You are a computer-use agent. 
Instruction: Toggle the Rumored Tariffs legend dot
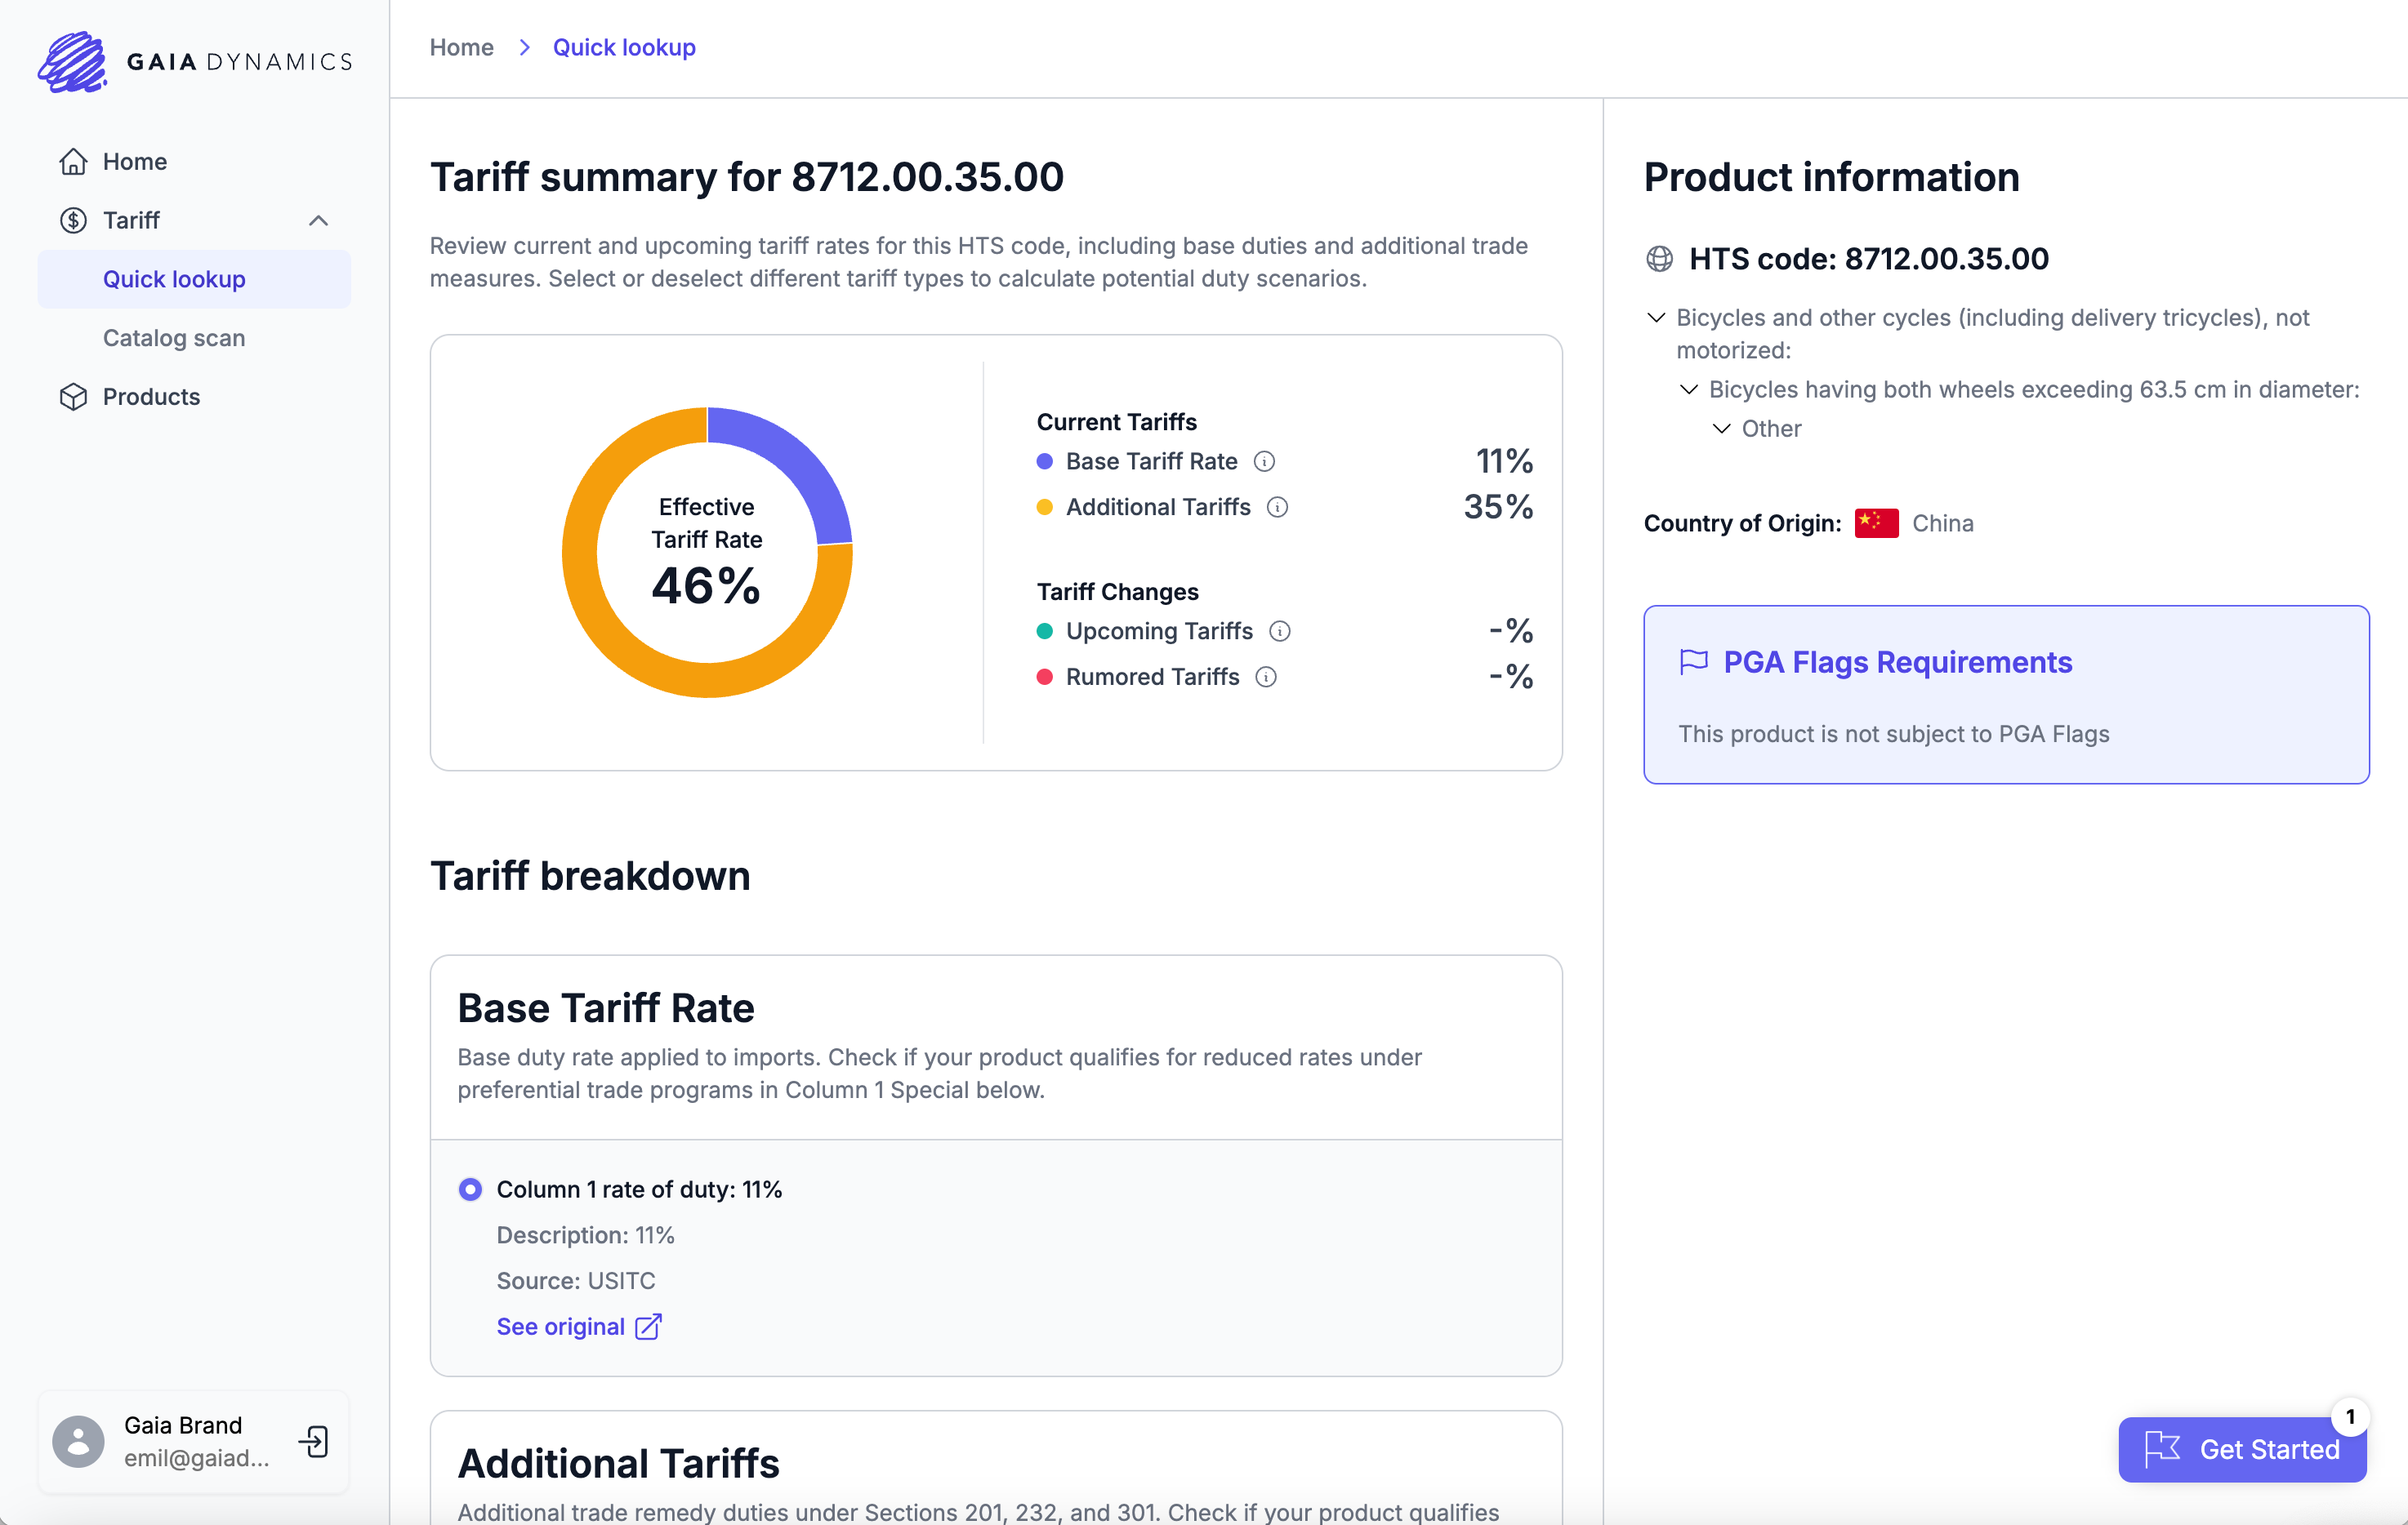[x=1044, y=677]
